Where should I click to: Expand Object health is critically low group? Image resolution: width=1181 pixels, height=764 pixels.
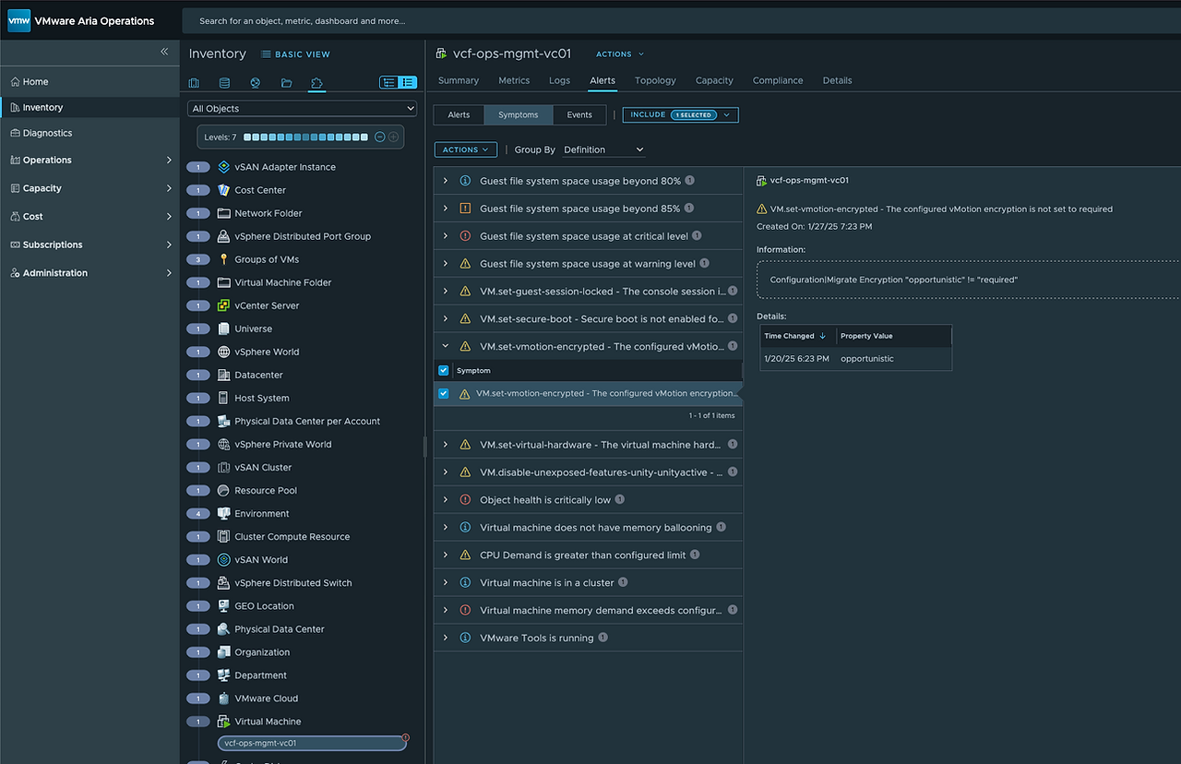[446, 500]
